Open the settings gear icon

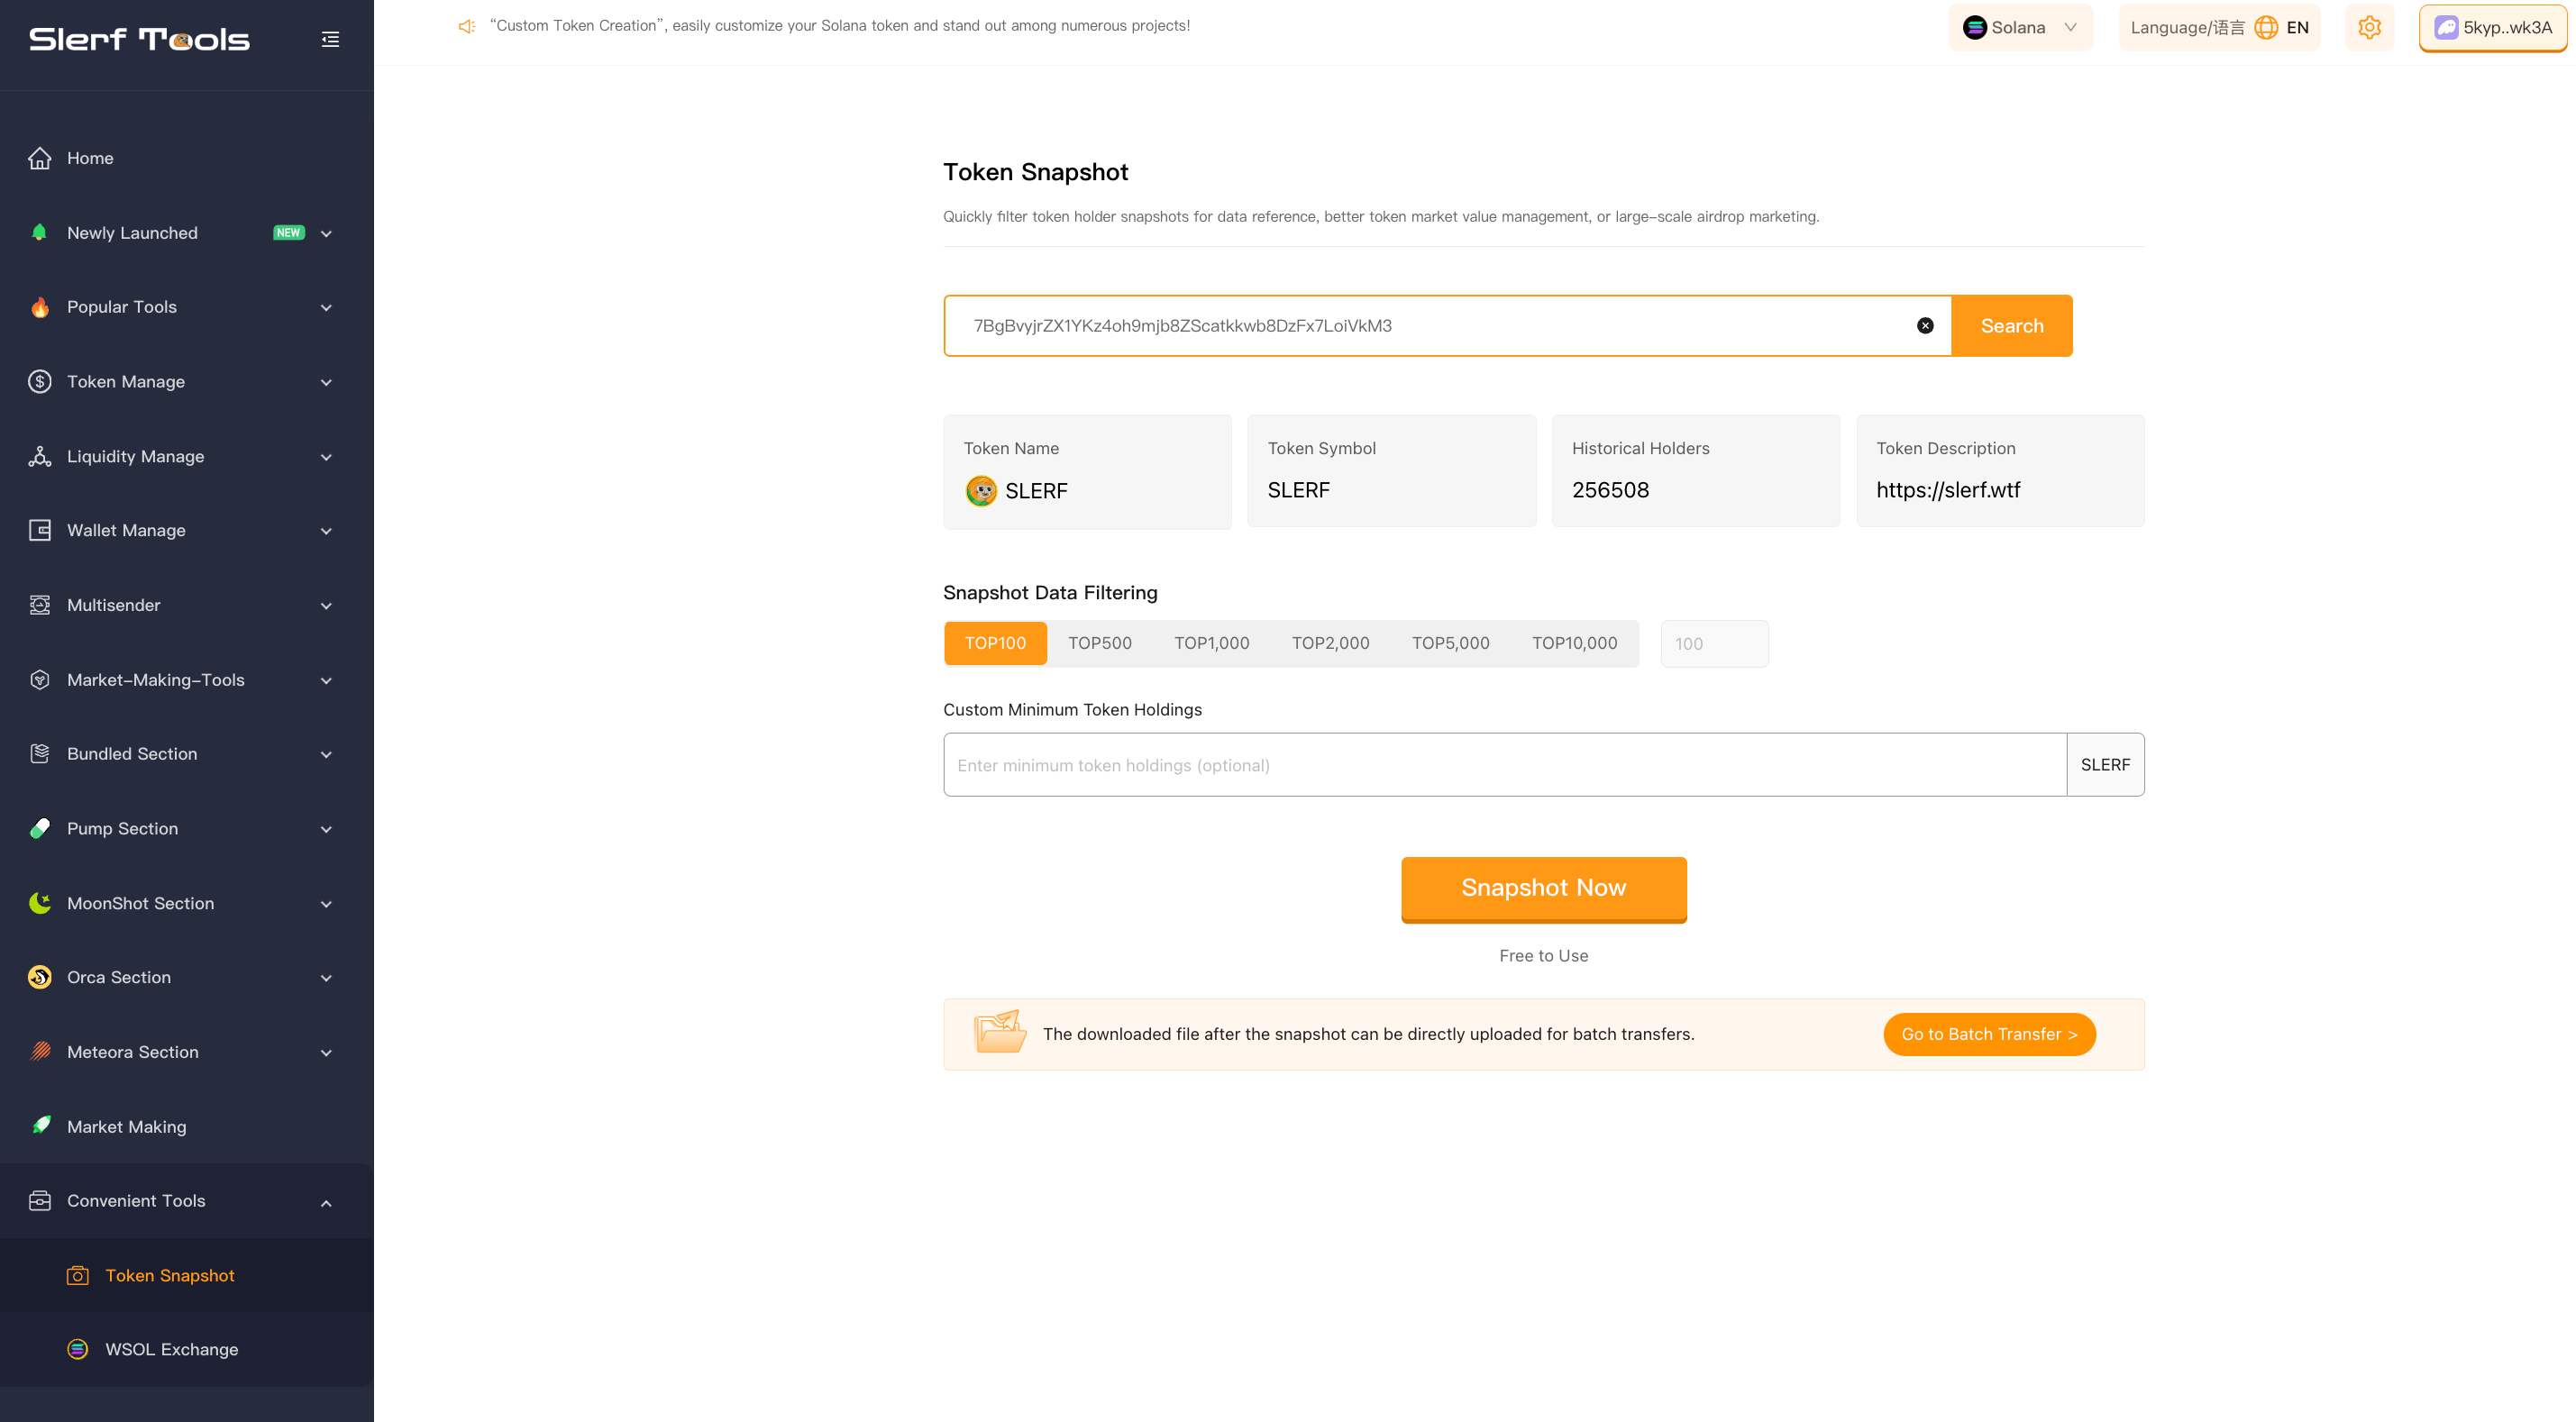[2369, 27]
